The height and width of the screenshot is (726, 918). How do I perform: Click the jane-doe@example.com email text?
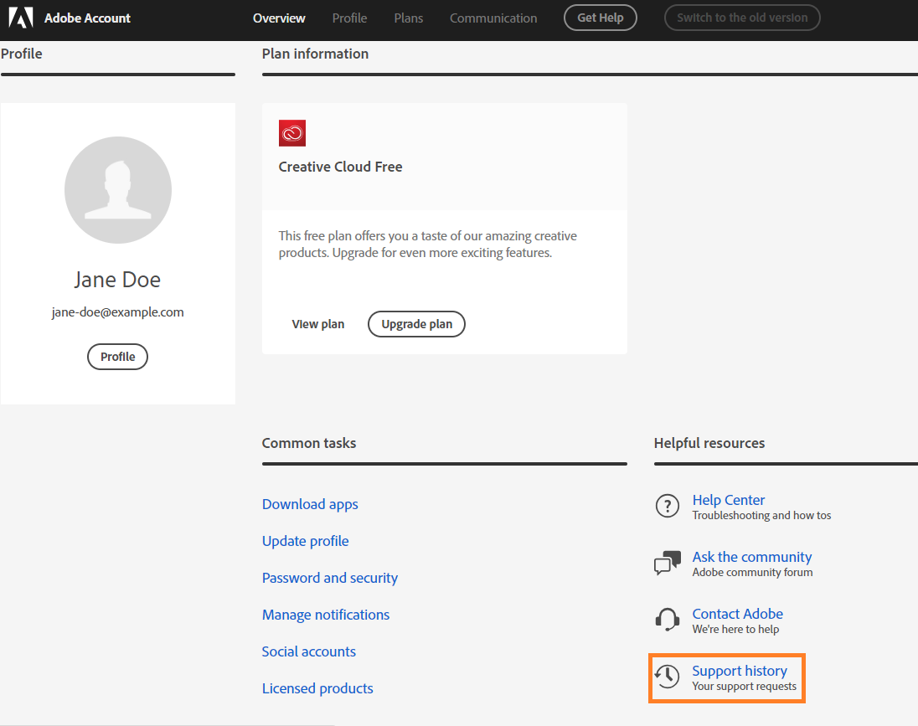click(x=117, y=312)
